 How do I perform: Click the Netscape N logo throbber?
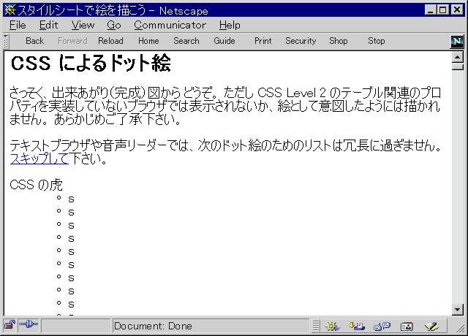(x=458, y=41)
